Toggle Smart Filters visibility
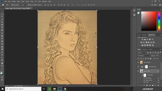 click(x=143, y=75)
